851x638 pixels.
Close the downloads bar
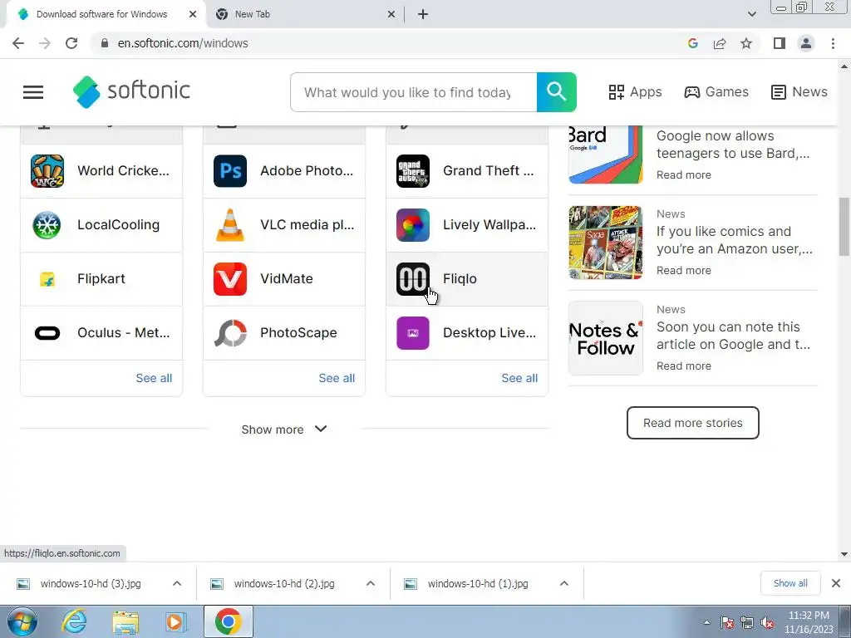pyautogui.click(x=836, y=583)
